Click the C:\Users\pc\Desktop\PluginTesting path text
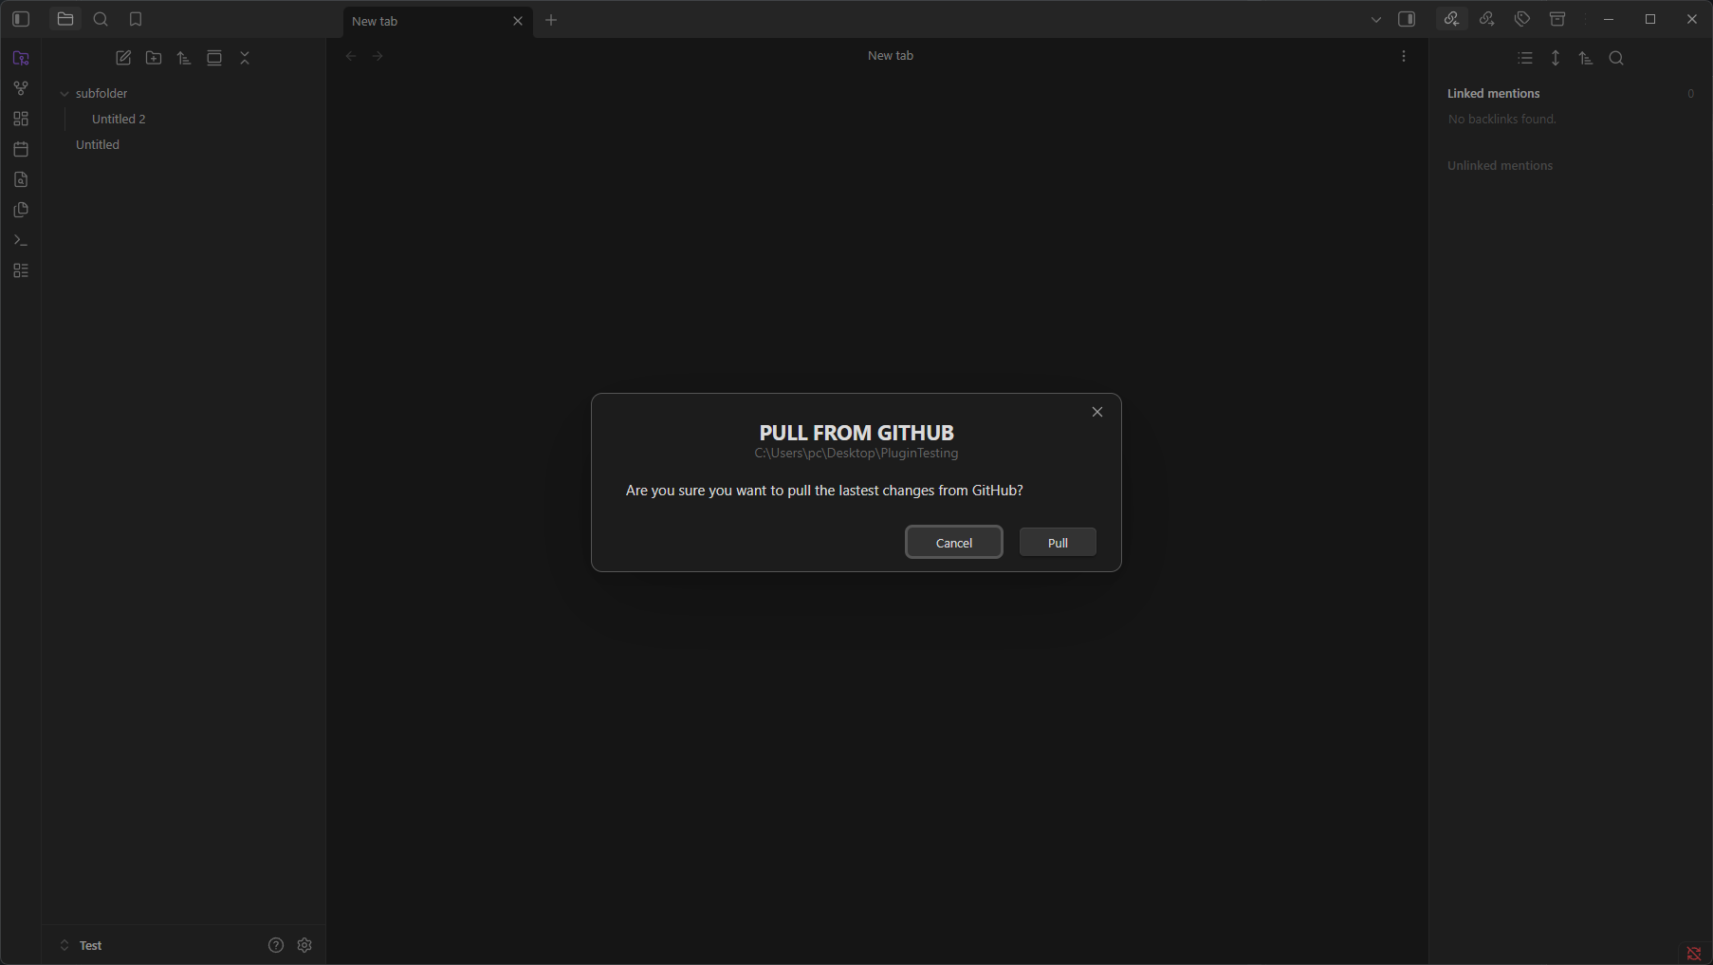Viewport: 1713px width, 965px height. (x=856, y=454)
